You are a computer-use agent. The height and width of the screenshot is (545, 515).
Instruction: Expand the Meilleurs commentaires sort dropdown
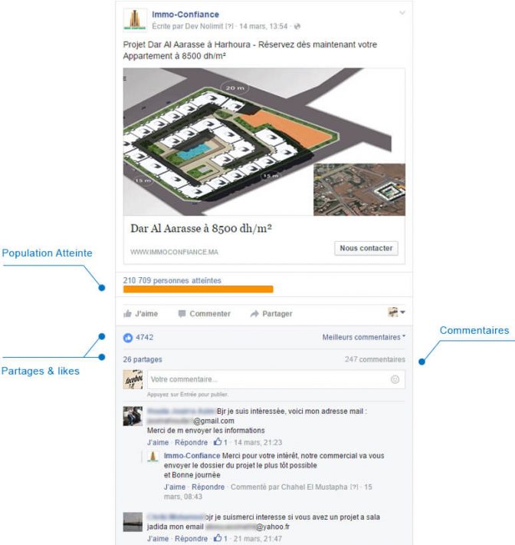click(x=364, y=337)
